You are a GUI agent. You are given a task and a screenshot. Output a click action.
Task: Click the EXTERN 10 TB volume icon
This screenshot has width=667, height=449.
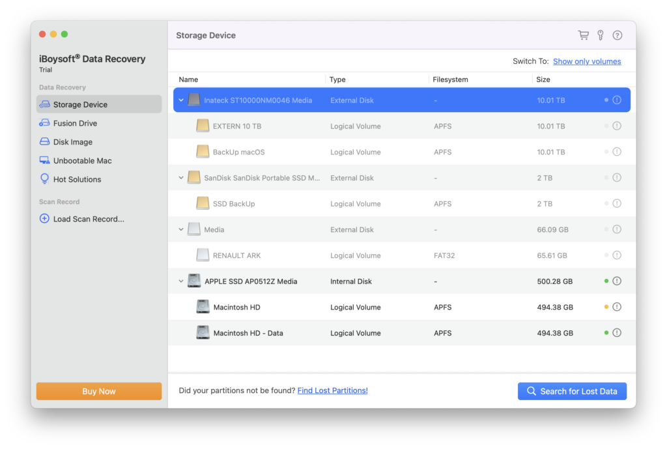(x=203, y=126)
